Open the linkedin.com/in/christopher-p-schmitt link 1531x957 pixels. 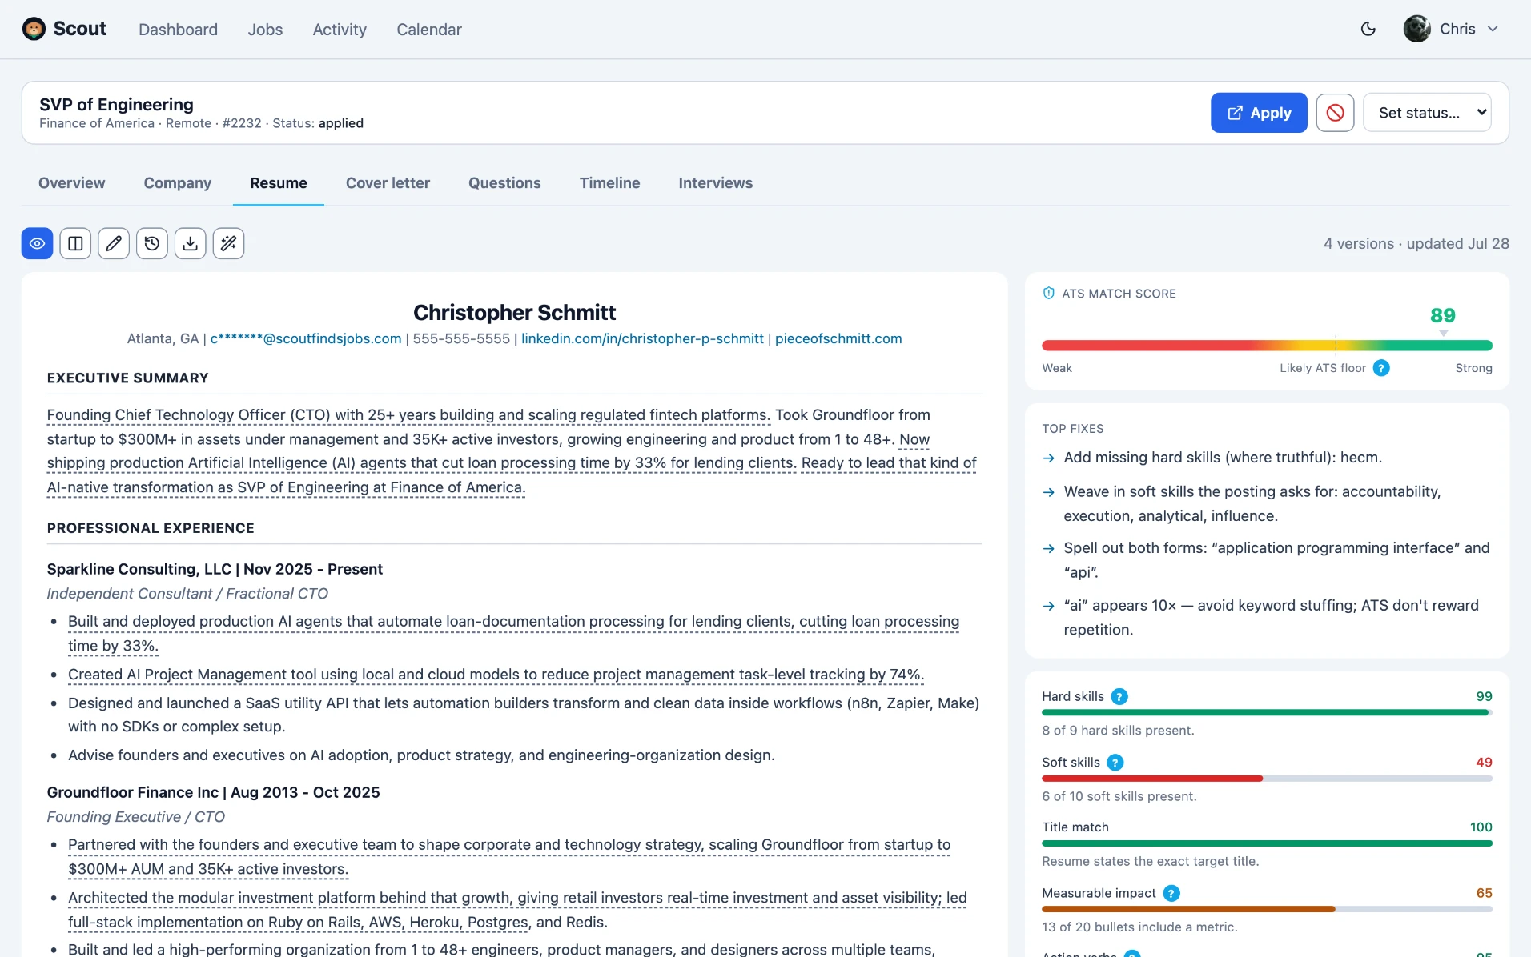click(x=642, y=338)
